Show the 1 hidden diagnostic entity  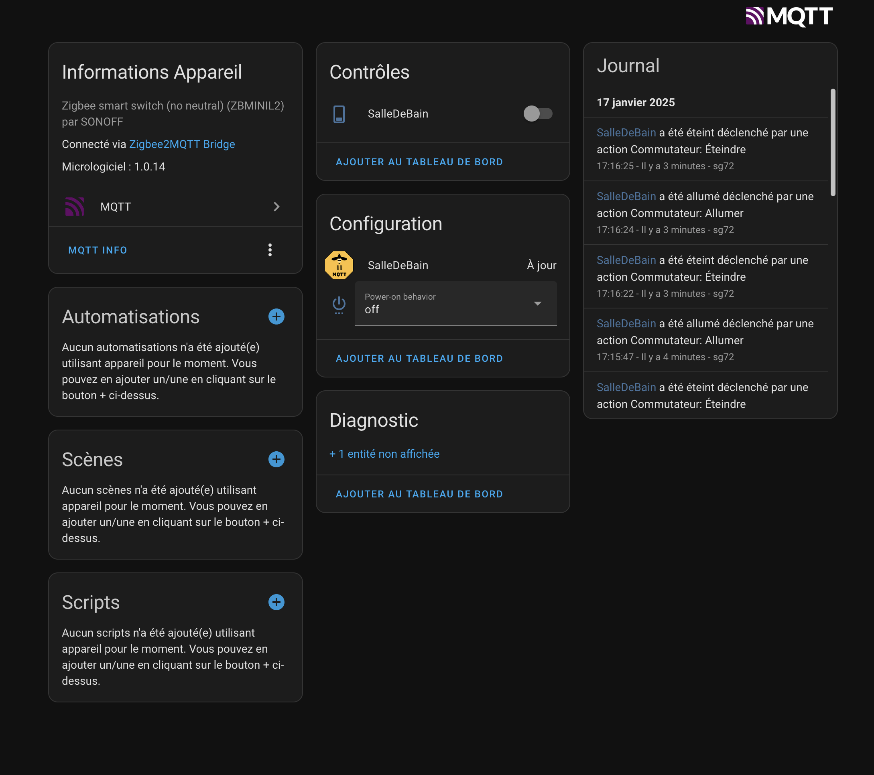pyautogui.click(x=384, y=454)
